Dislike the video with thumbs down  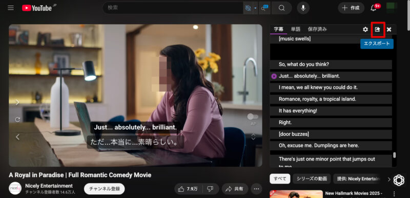point(210,189)
